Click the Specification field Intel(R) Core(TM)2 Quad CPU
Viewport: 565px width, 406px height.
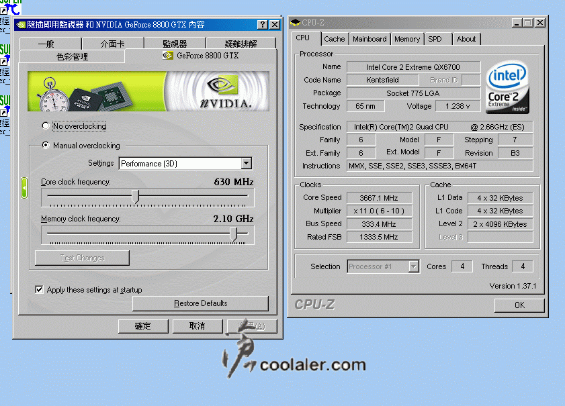click(x=439, y=127)
